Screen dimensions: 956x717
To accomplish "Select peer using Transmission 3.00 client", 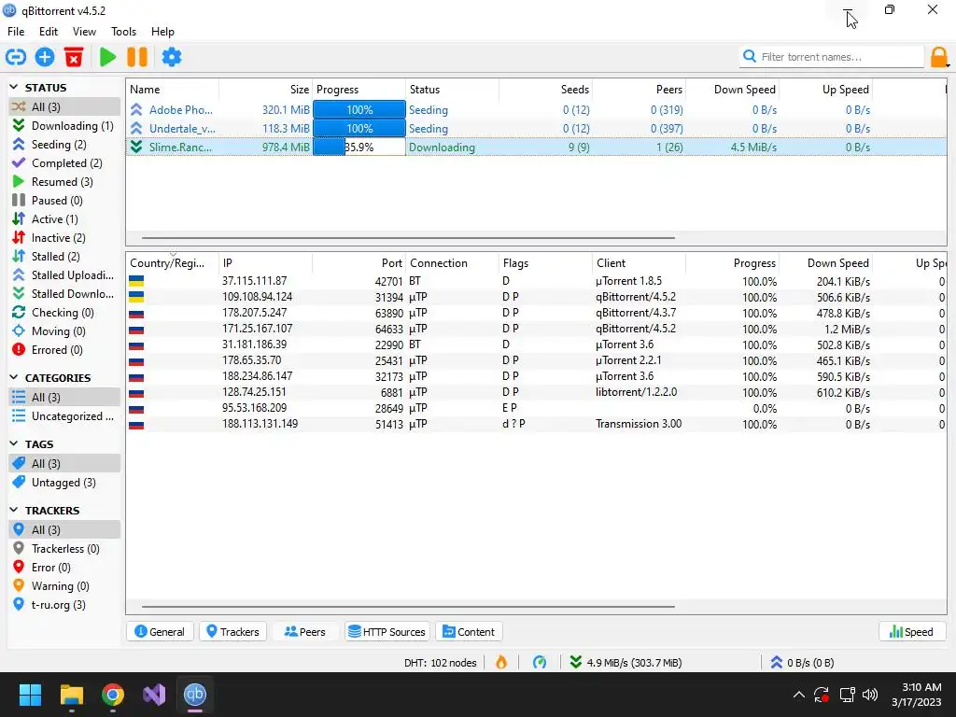I will (x=536, y=424).
